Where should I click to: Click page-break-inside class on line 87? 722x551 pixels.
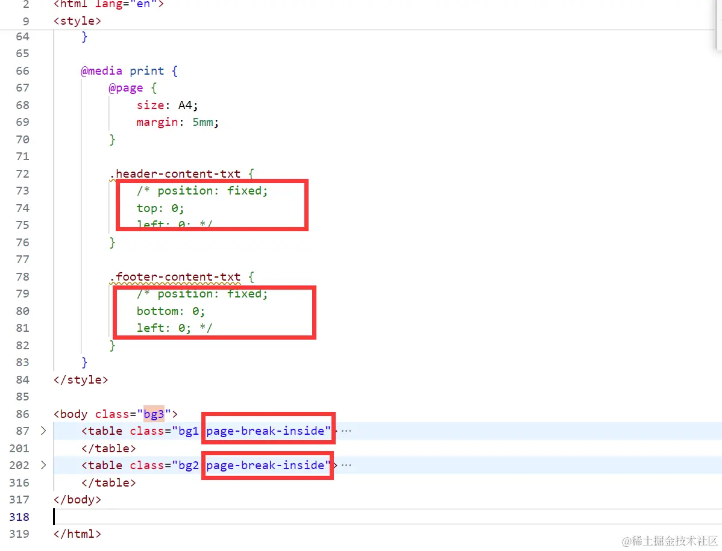click(x=265, y=431)
